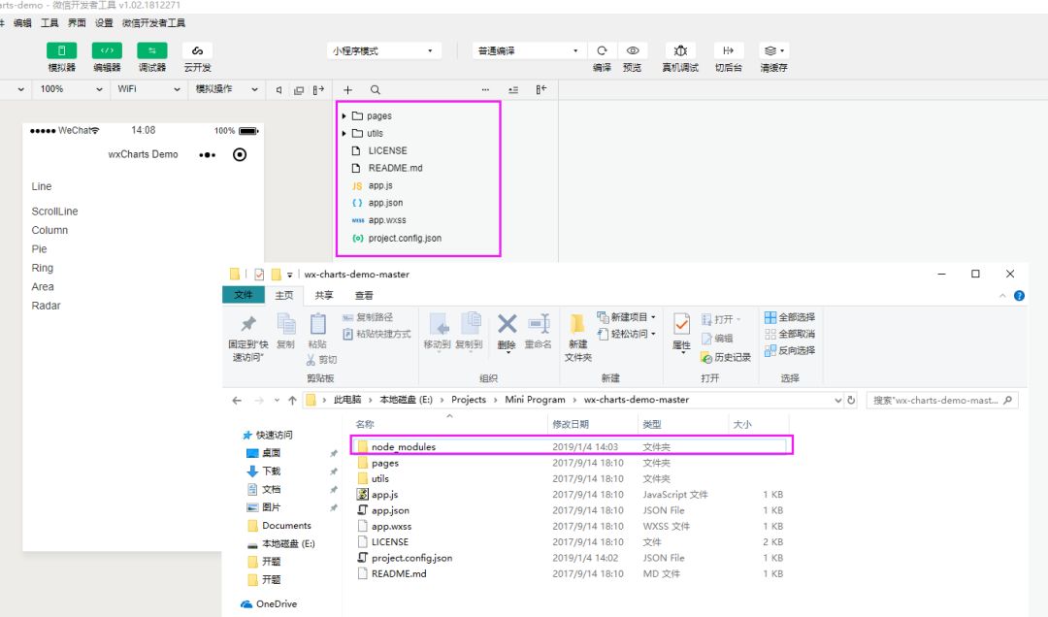Click the 切后台 switch-to-background icon

click(x=729, y=50)
